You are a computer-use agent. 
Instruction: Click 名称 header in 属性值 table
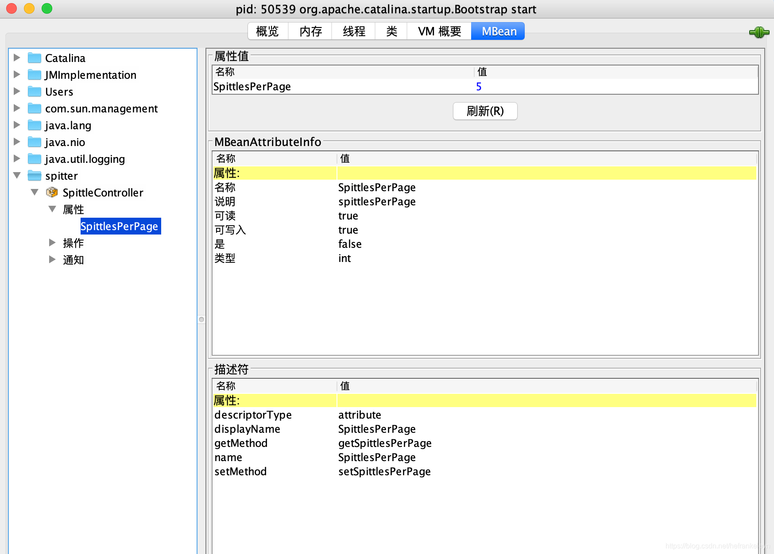[343, 72]
